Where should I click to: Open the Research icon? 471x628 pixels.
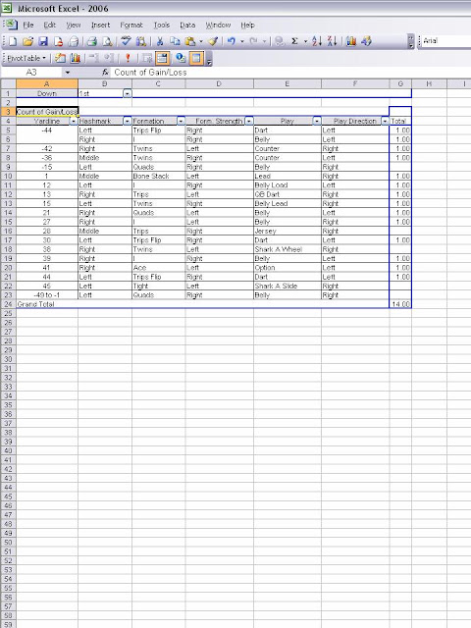[x=141, y=41]
